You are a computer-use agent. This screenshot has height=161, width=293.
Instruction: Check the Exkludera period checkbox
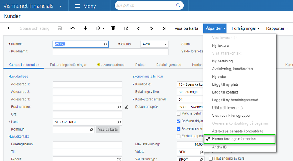click(179, 136)
